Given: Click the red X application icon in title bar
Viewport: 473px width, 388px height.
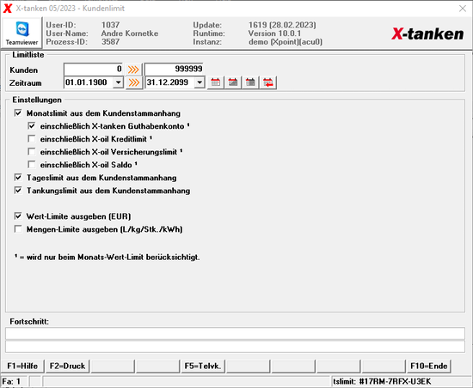Looking at the screenshot, I should pos(8,8).
